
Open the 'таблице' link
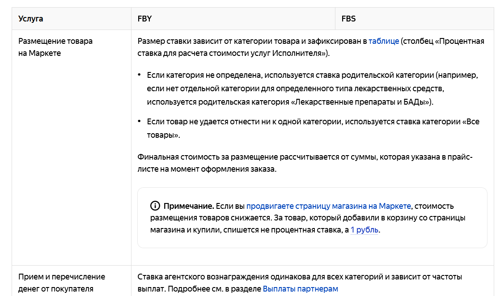tap(384, 41)
